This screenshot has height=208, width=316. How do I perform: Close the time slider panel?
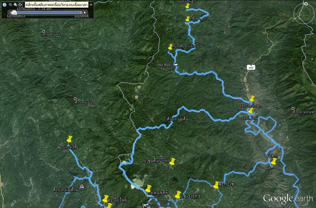pos(91,5)
